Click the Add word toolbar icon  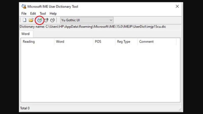point(39,20)
